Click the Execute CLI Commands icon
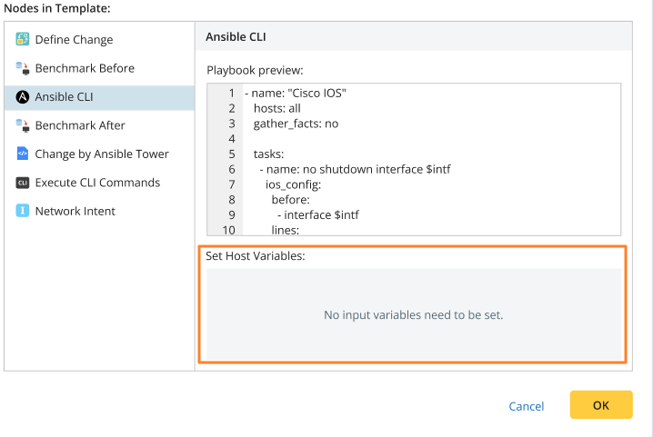 point(23,183)
